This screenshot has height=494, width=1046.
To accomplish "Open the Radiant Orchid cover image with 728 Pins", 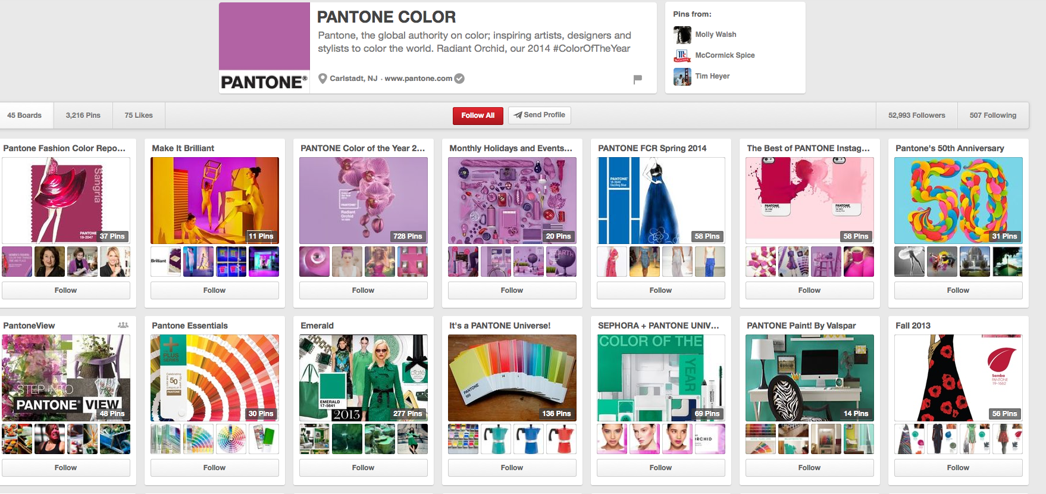I will pyautogui.click(x=364, y=201).
